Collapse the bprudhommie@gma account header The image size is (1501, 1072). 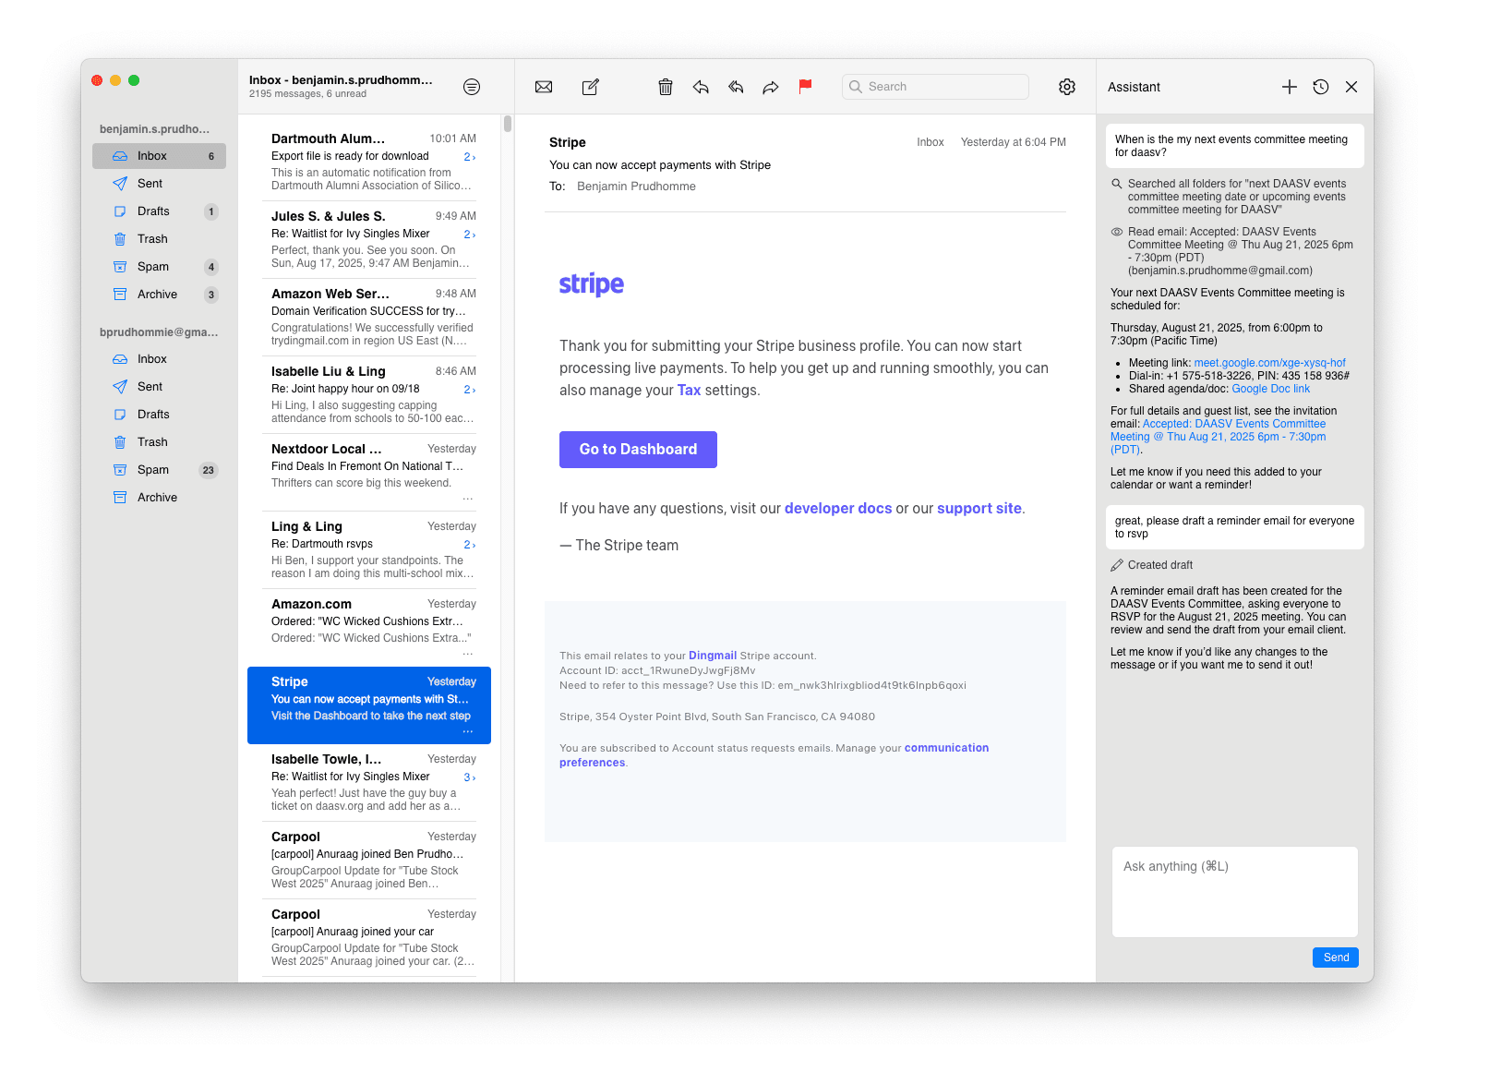(x=159, y=332)
